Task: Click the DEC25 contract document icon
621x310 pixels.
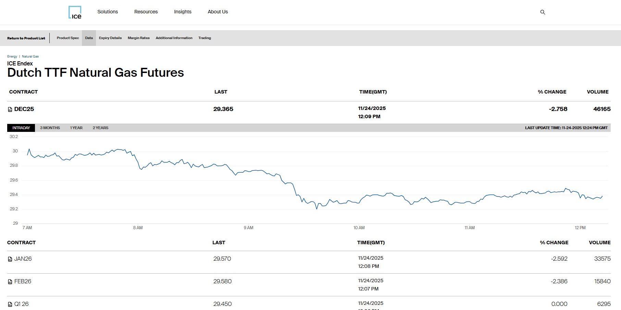Action: pos(10,110)
